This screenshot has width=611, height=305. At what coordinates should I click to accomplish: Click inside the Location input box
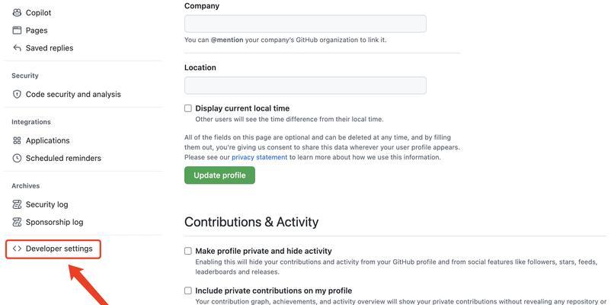click(305, 85)
